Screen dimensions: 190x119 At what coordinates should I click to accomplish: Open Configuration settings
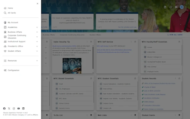tap(13, 70)
